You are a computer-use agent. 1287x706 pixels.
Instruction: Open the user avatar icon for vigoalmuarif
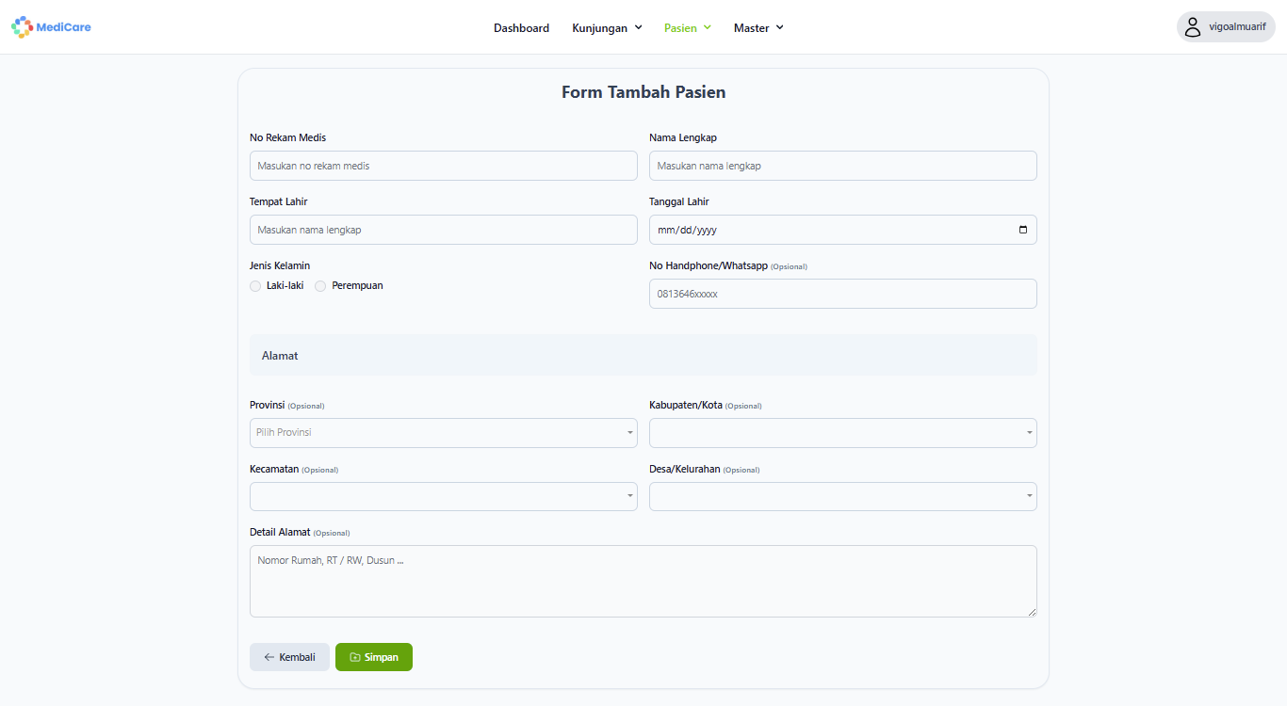tap(1193, 27)
